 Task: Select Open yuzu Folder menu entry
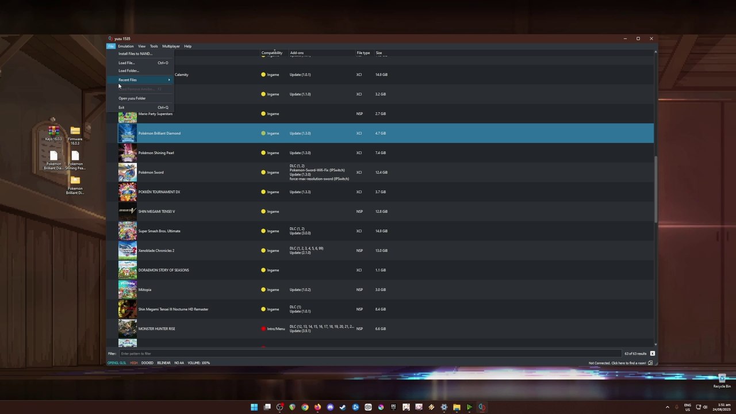[132, 98]
